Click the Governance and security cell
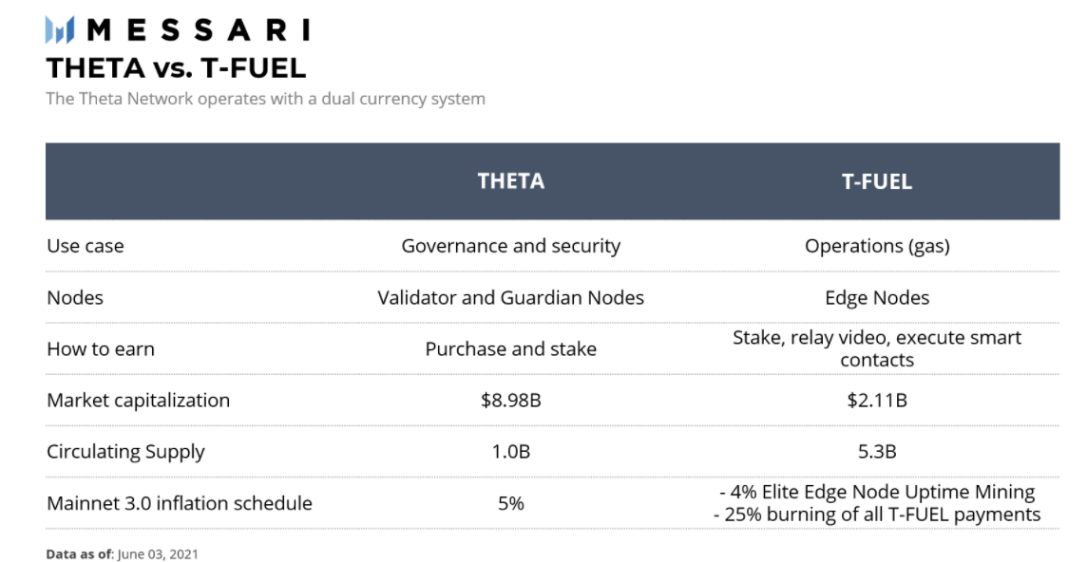The width and height of the screenshot is (1087, 562). [x=511, y=246]
